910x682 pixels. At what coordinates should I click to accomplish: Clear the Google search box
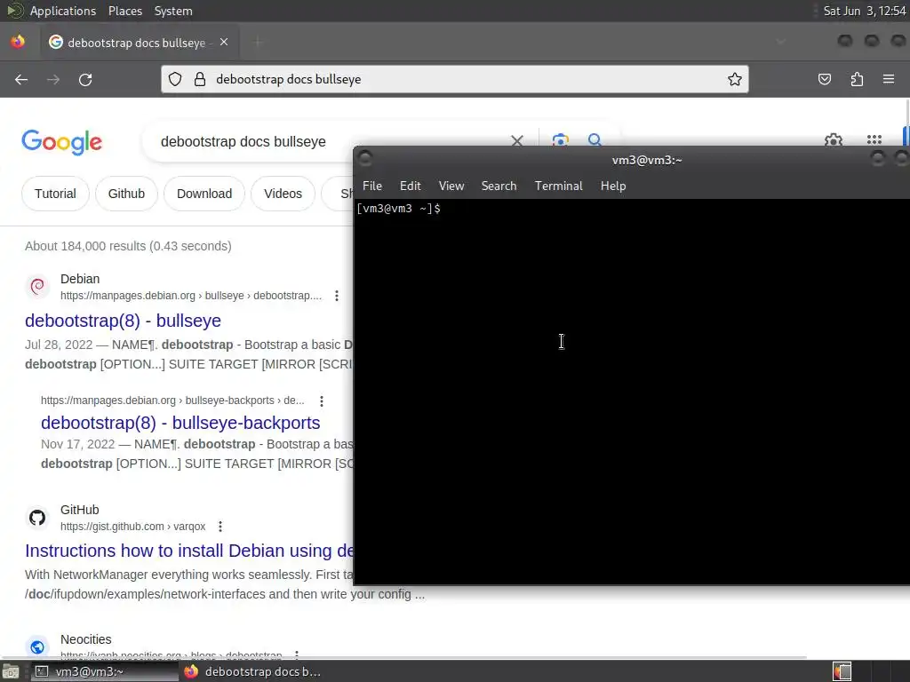[x=517, y=141]
